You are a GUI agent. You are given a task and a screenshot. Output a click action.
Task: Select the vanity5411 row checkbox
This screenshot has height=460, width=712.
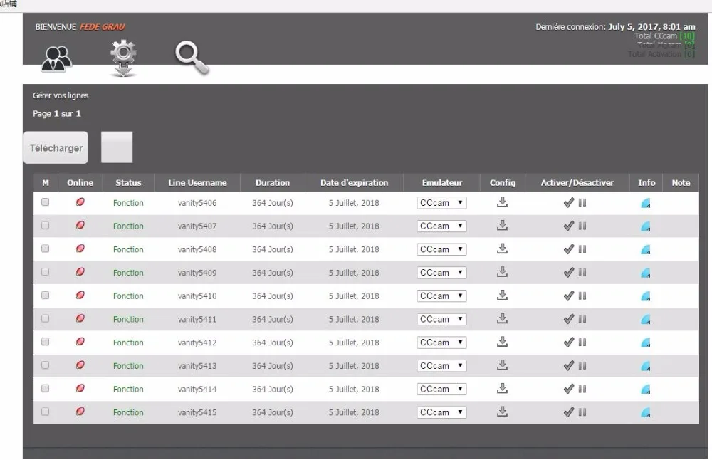[45, 319]
